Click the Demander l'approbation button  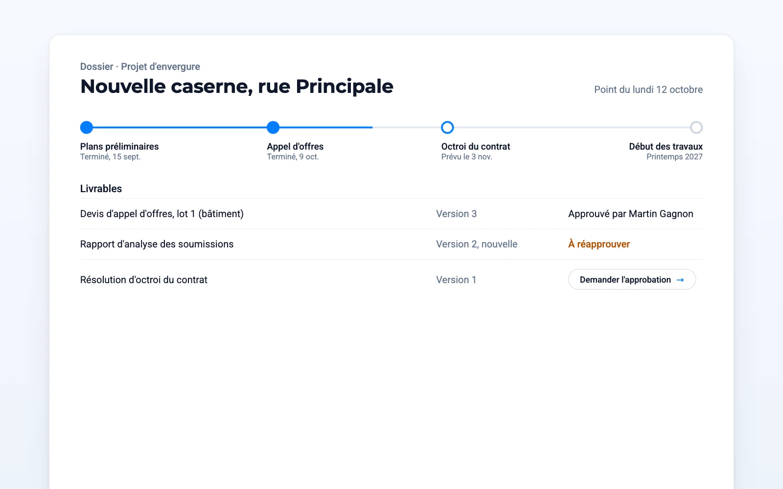pyautogui.click(x=632, y=280)
